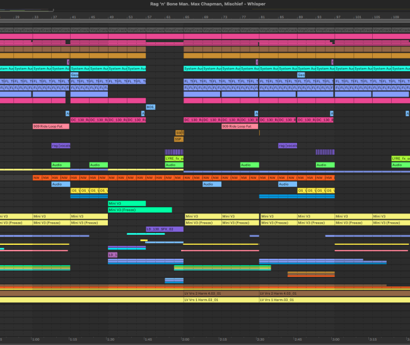
Task: Click the first purple rag vocals clip
Action: click(x=60, y=145)
